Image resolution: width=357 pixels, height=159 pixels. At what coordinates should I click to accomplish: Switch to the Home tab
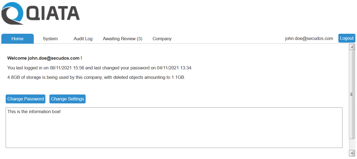tap(18, 39)
